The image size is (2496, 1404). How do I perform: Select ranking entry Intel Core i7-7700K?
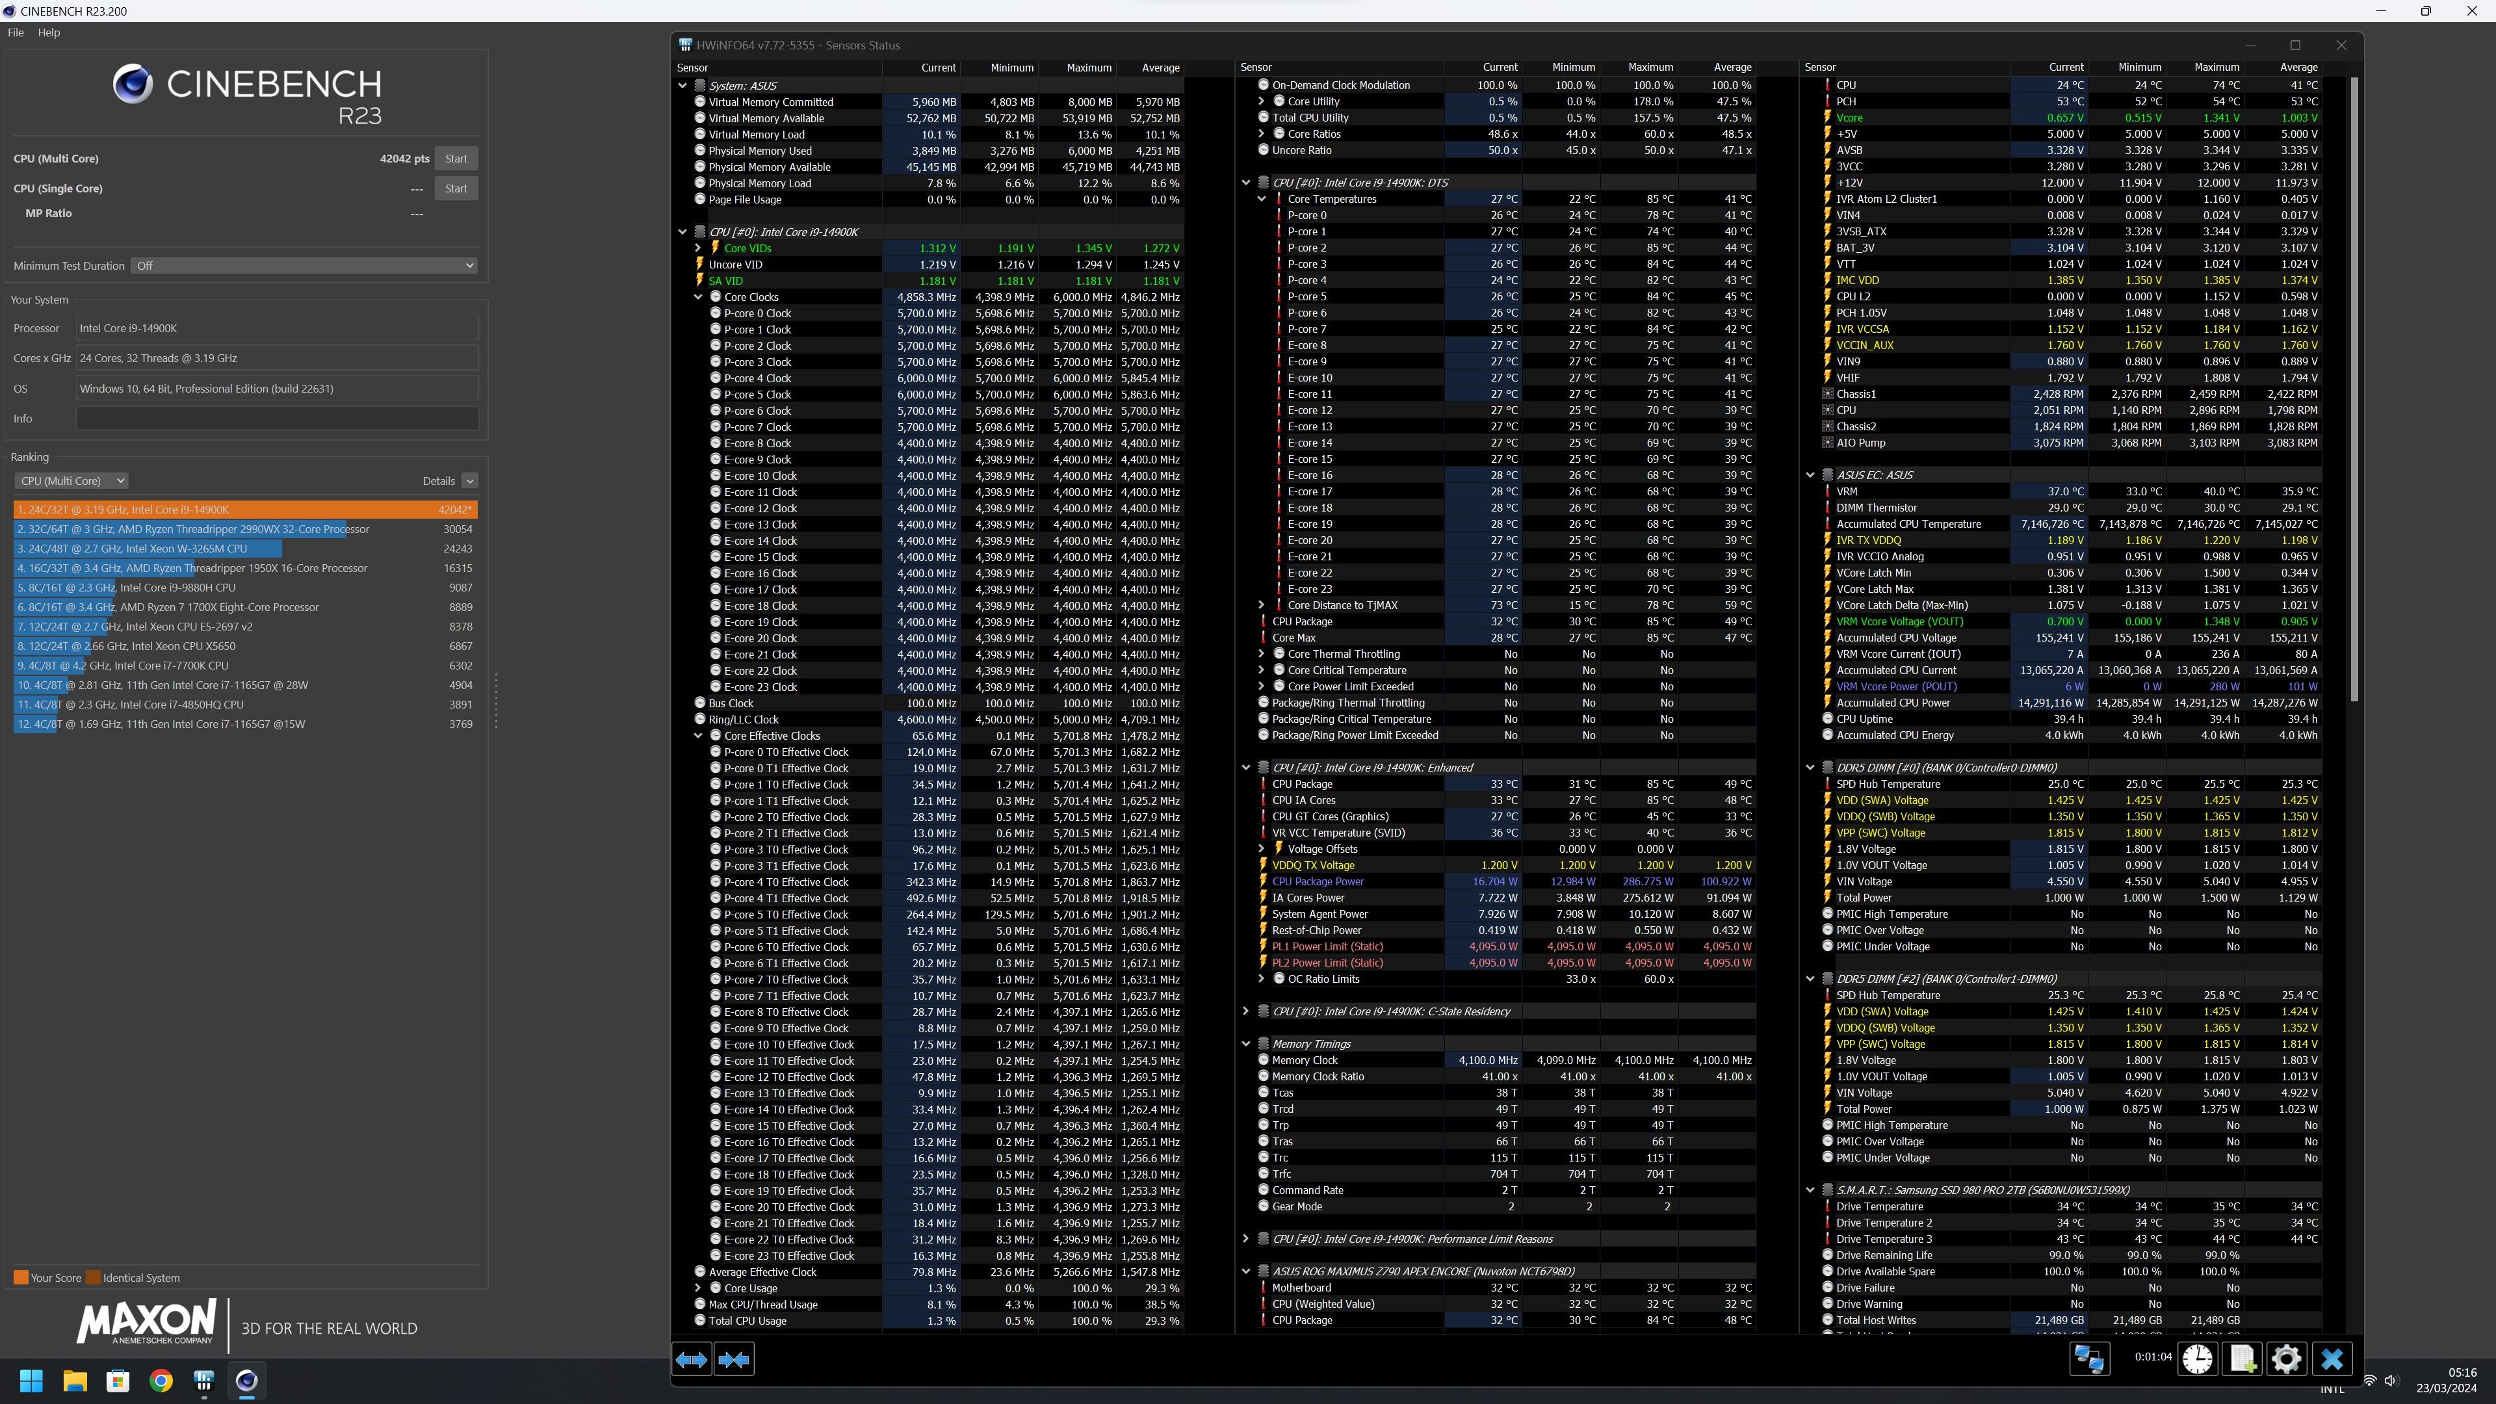coord(245,666)
